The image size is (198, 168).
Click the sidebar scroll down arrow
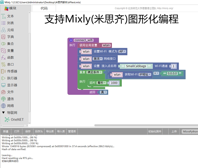pyautogui.click(x=29, y=123)
